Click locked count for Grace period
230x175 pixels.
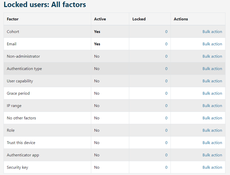pos(166,93)
